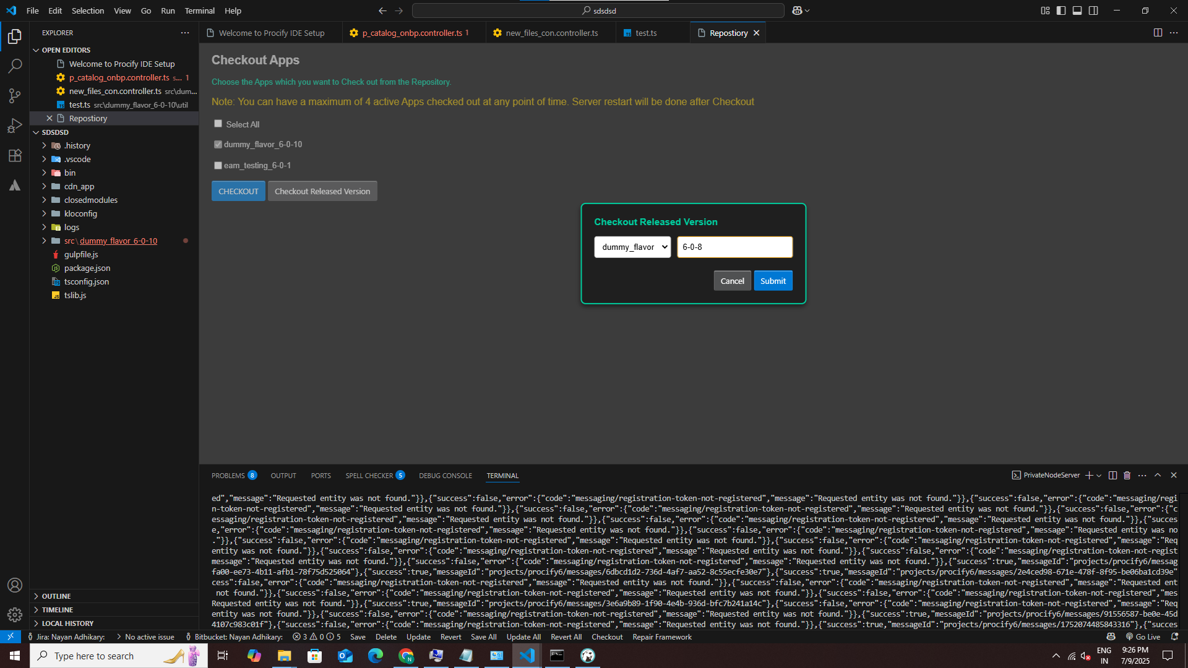Split the terminal panel
The height and width of the screenshot is (668, 1188).
point(1113,475)
